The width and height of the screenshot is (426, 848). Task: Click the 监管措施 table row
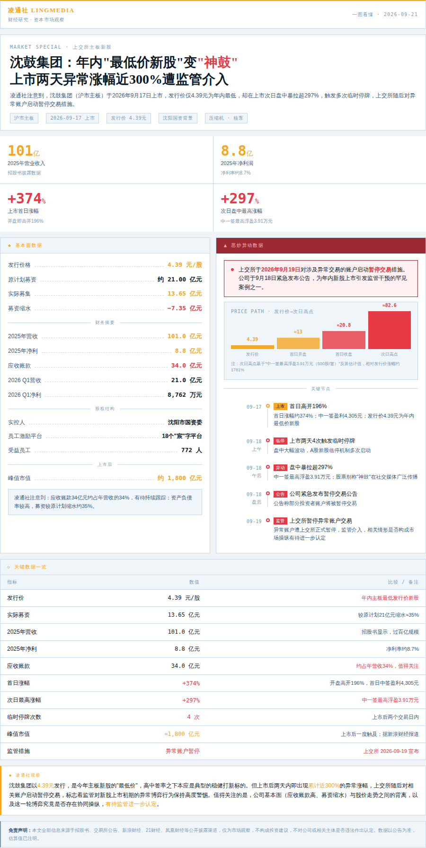[x=213, y=751]
